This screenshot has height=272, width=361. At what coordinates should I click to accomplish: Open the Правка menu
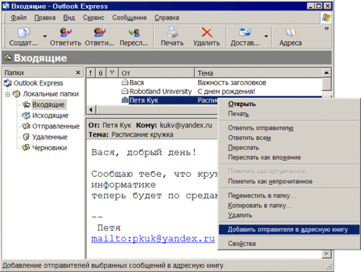(45, 17)
